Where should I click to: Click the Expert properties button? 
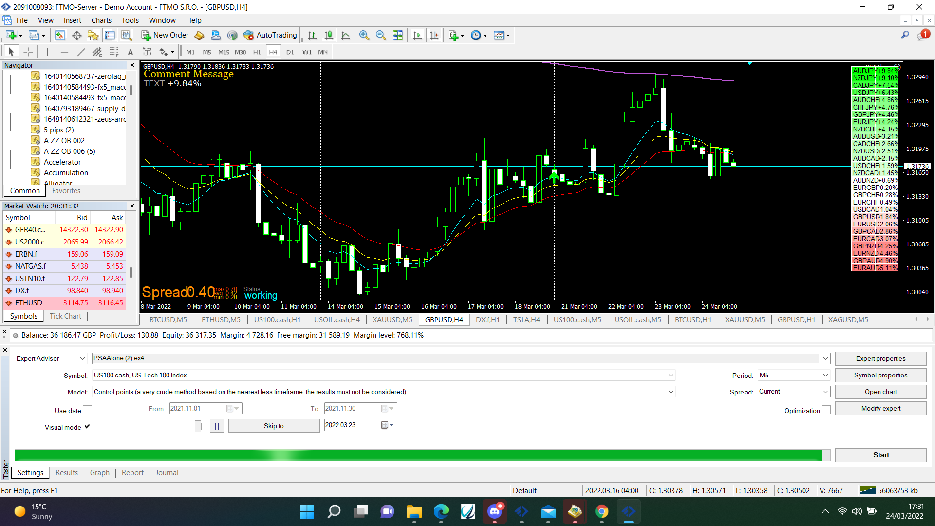(x=880, y=358)
